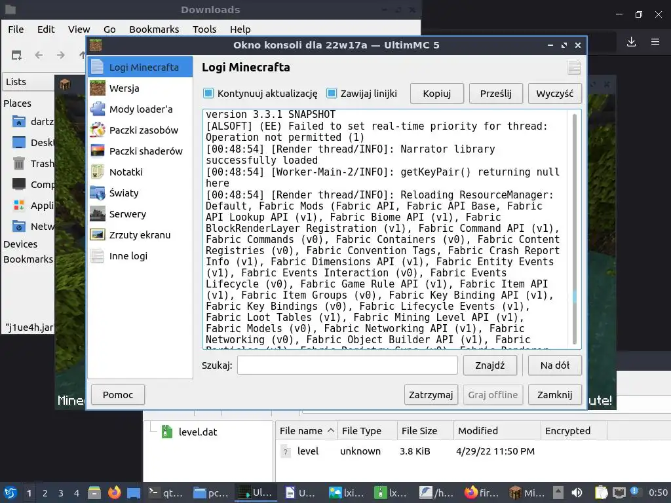Click the Zamknij button
Screen dimensions: 671x503
(x=554, y=394)
